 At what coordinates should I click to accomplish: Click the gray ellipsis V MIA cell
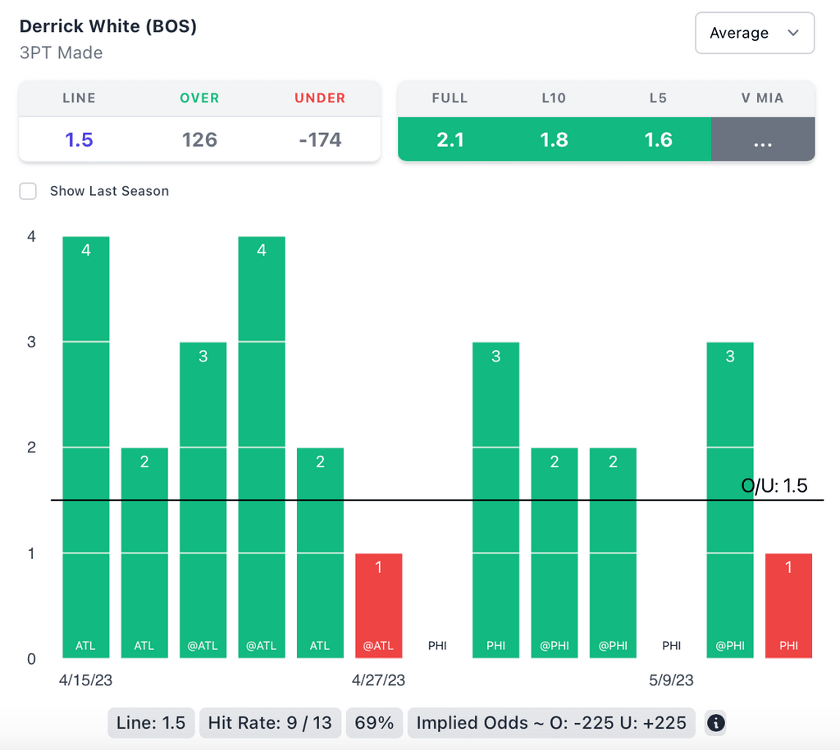pyautogui.click(x=763, y=139)
